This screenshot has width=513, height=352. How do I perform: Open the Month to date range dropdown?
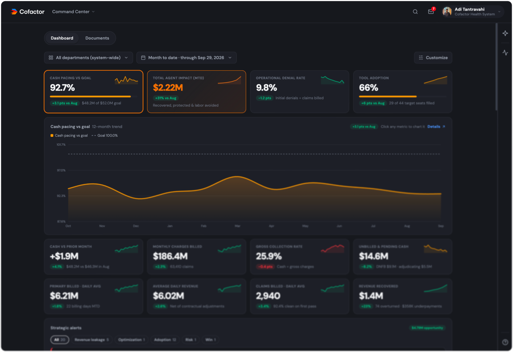(186, 58)
